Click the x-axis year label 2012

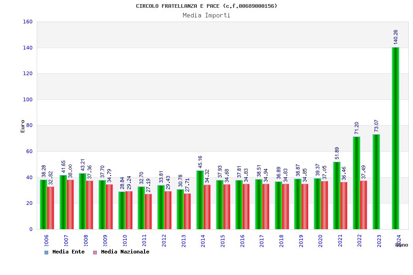(x=164, y=241)
